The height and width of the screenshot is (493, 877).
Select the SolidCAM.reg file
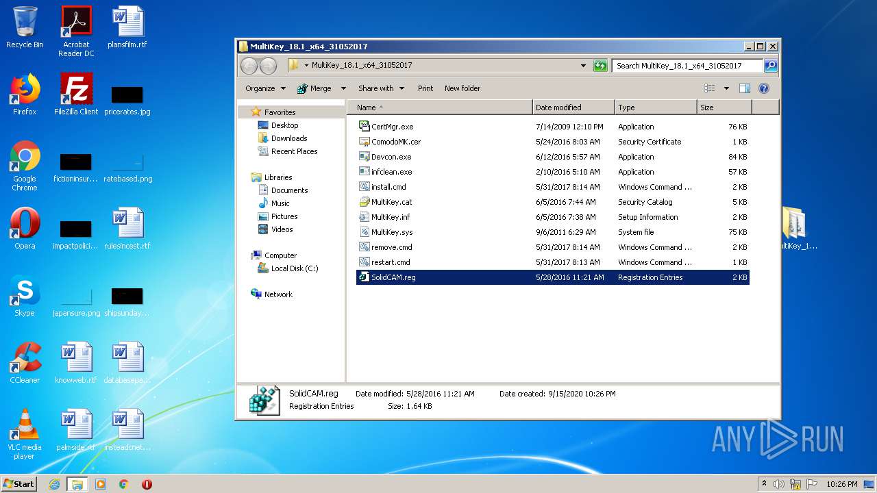click(553, 277)
